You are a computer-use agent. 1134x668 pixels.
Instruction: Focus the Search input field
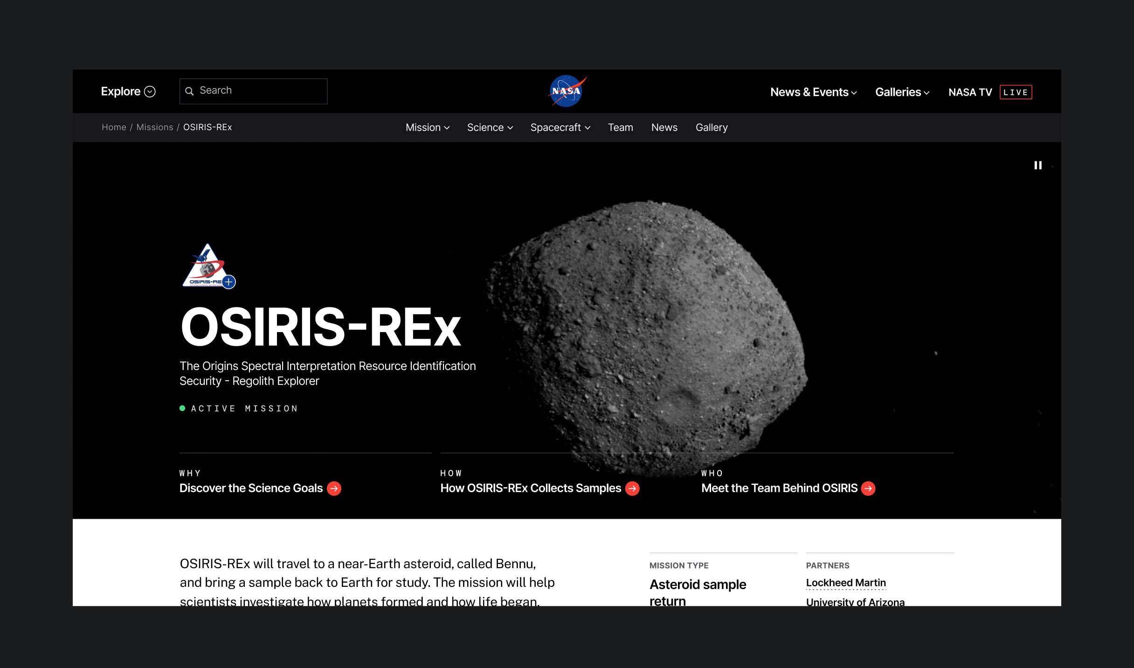(x=253, y=91)
